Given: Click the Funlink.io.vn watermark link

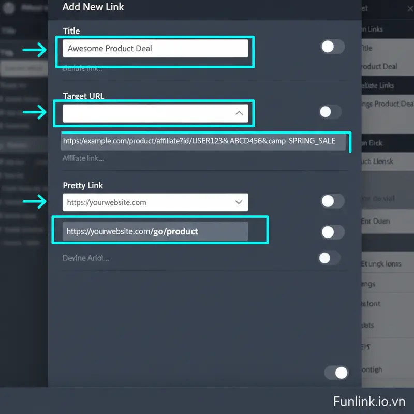Looking at the screenshot, I should click(x=369, y=401).
